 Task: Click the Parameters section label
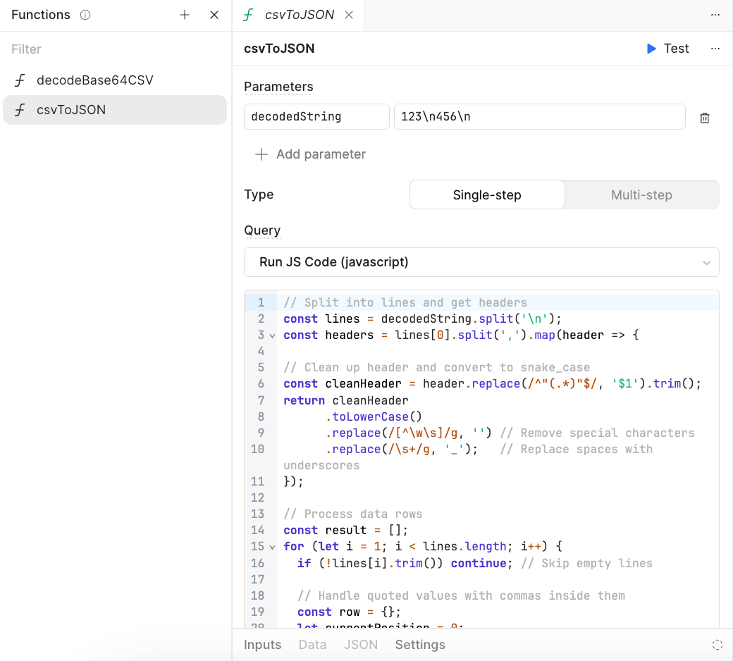point(278,87)
